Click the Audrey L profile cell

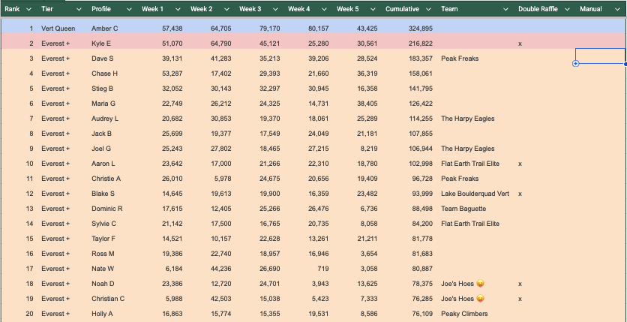point(105,119)
